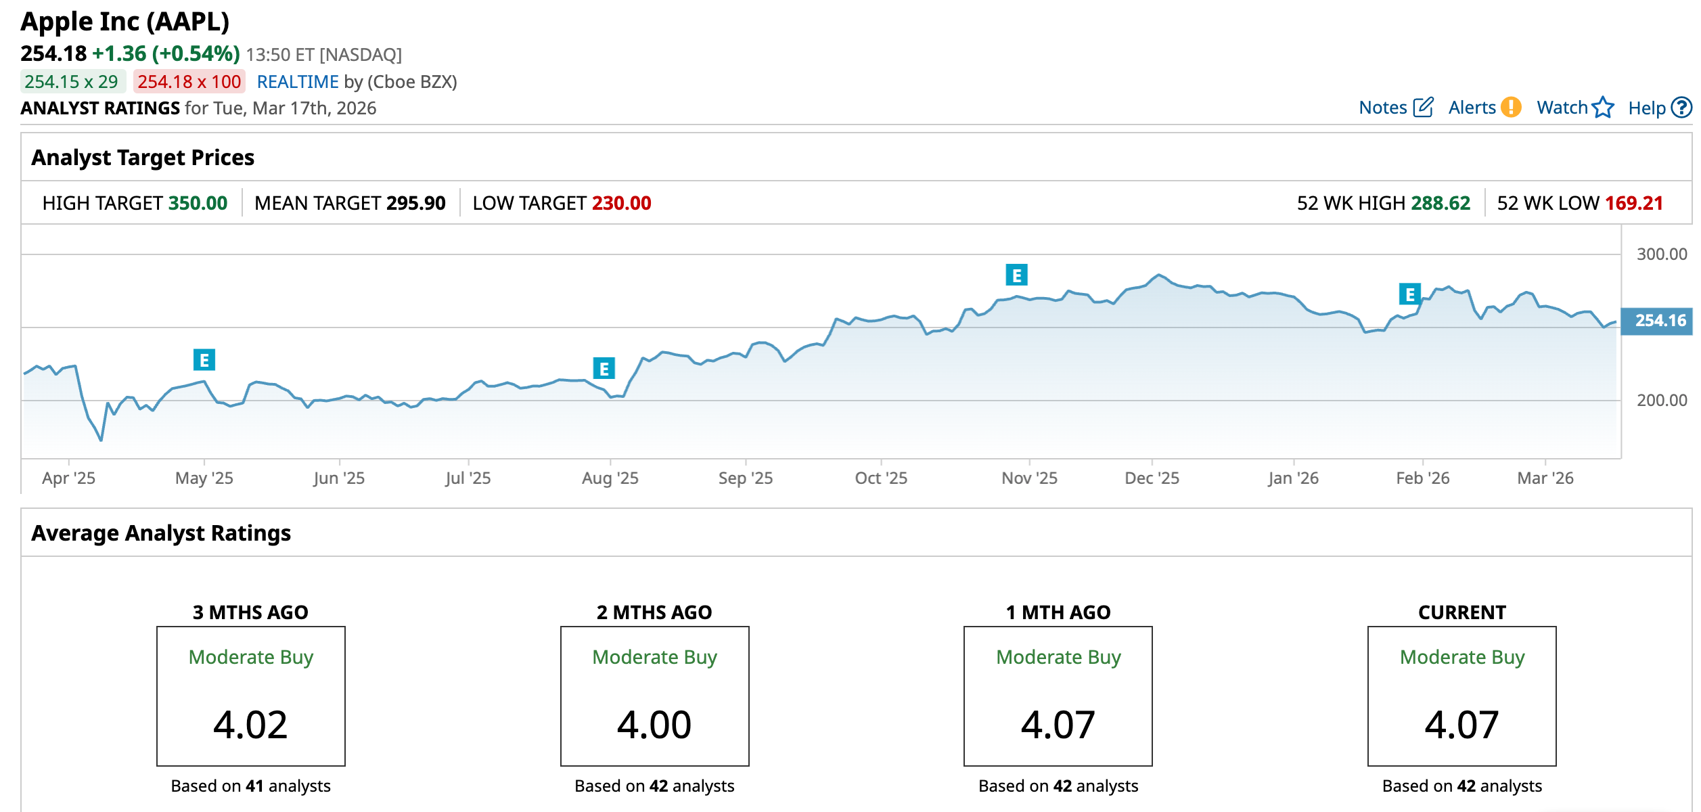Click the orange Alerts exclamation icon
The width and height of the screenshot is (1701, 812).
click(1510, 108)
